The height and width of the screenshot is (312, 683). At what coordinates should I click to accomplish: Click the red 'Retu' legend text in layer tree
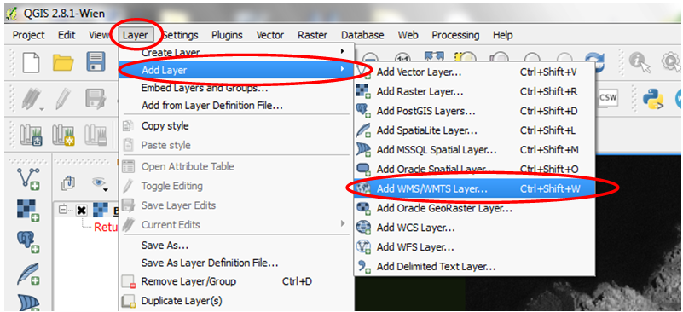pos(106,227)
